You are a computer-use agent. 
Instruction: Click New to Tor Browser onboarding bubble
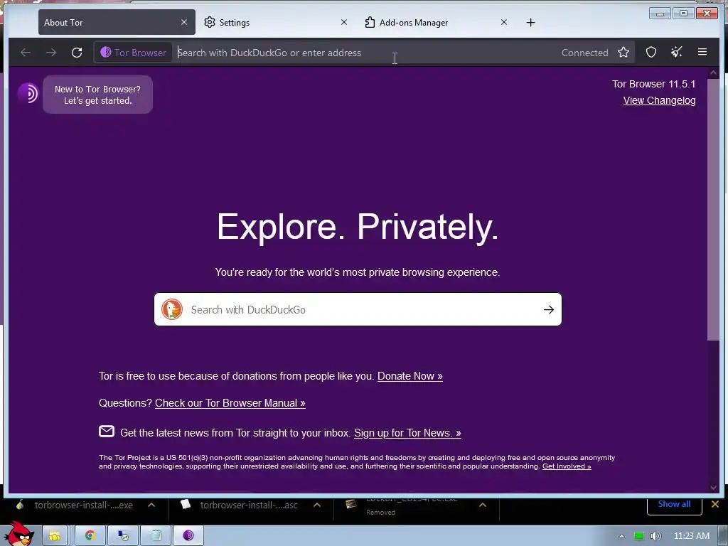click(x=97, y=95)
